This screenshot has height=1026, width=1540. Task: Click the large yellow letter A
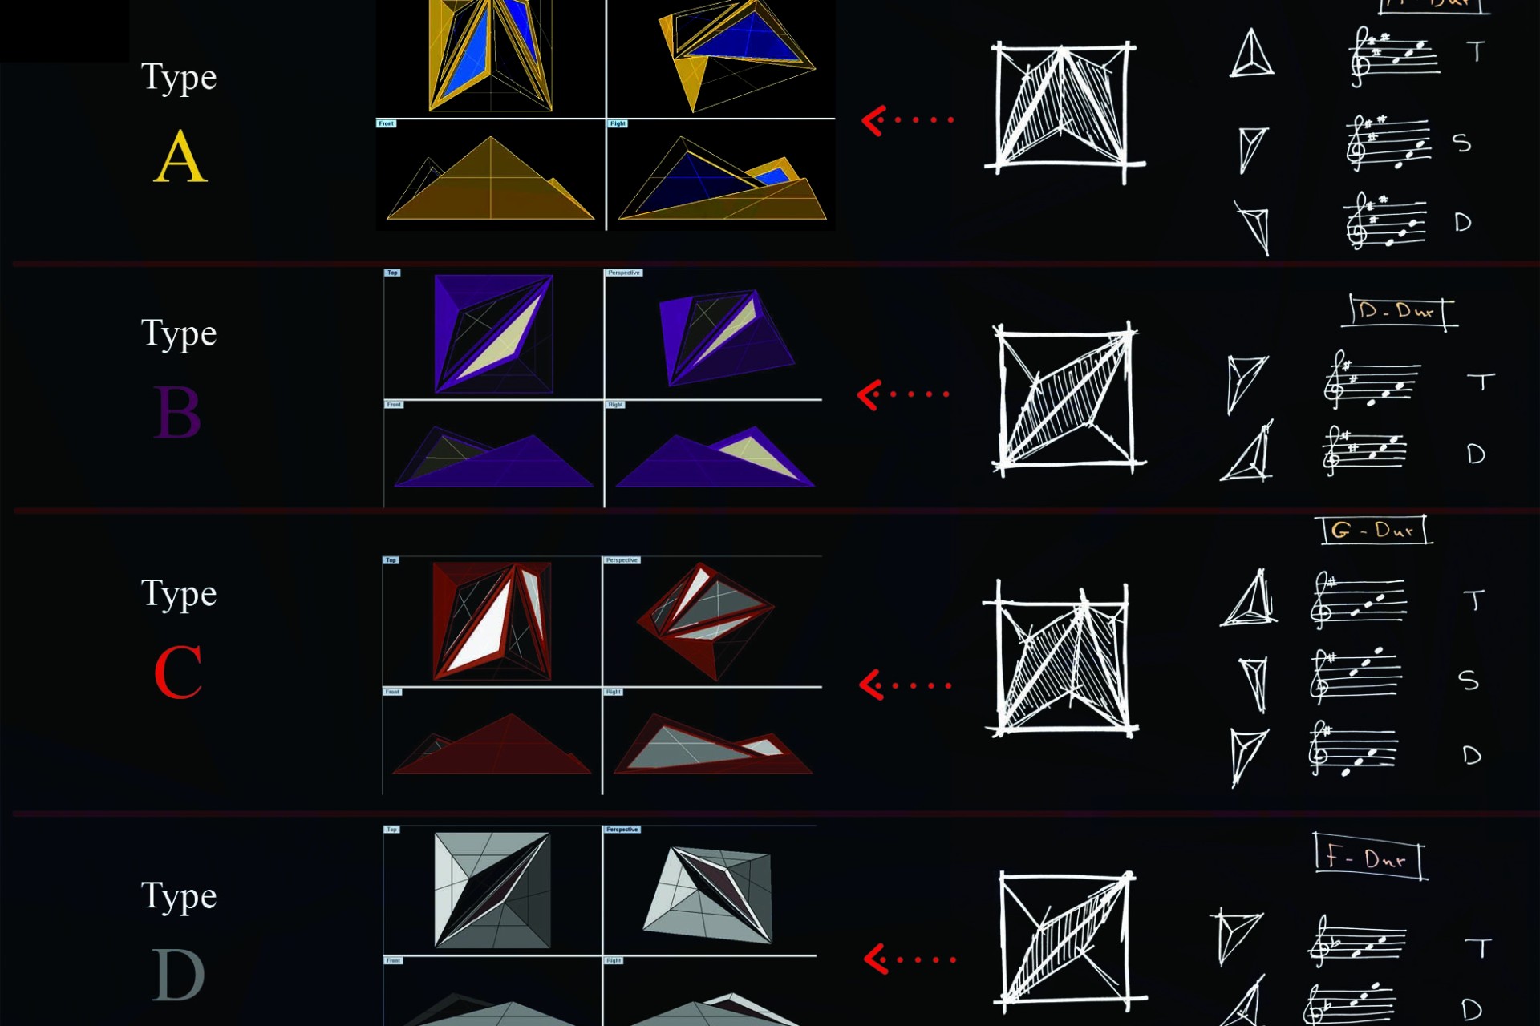[180, 157]
